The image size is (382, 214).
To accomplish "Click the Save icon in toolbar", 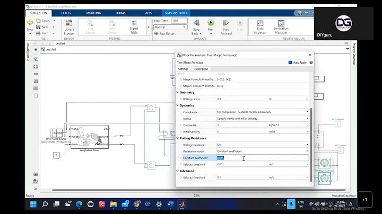I will point(38,27).
